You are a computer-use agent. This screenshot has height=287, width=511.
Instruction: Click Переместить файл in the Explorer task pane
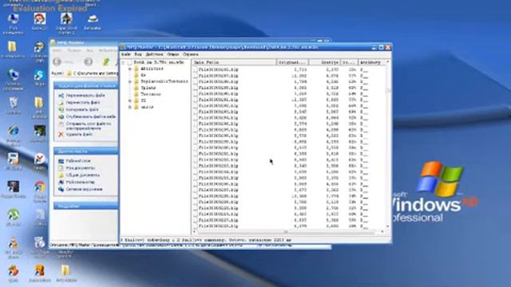click(x=83, y=103)
